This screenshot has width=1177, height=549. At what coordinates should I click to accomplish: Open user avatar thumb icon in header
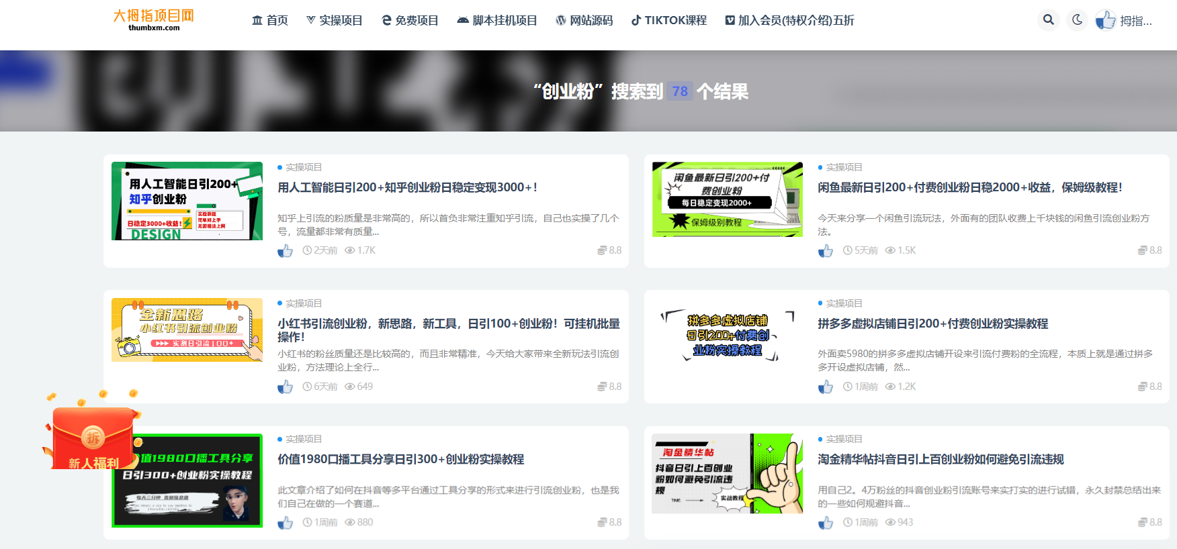click(x=1105, y=20)
